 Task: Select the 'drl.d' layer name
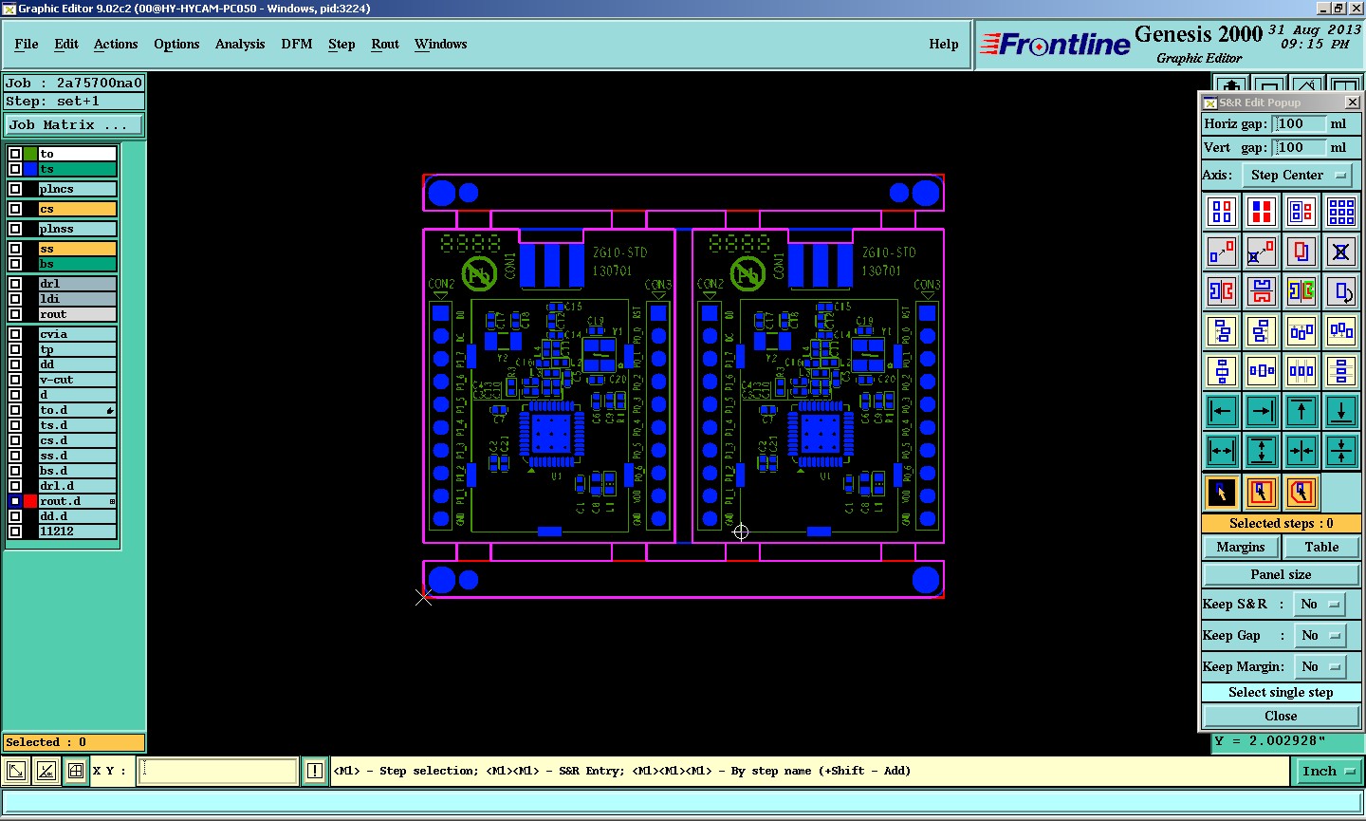(x=77, y=486)
